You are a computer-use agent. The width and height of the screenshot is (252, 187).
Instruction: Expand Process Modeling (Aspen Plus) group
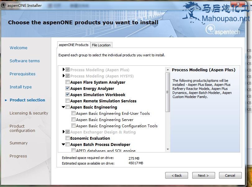point(63,70)
